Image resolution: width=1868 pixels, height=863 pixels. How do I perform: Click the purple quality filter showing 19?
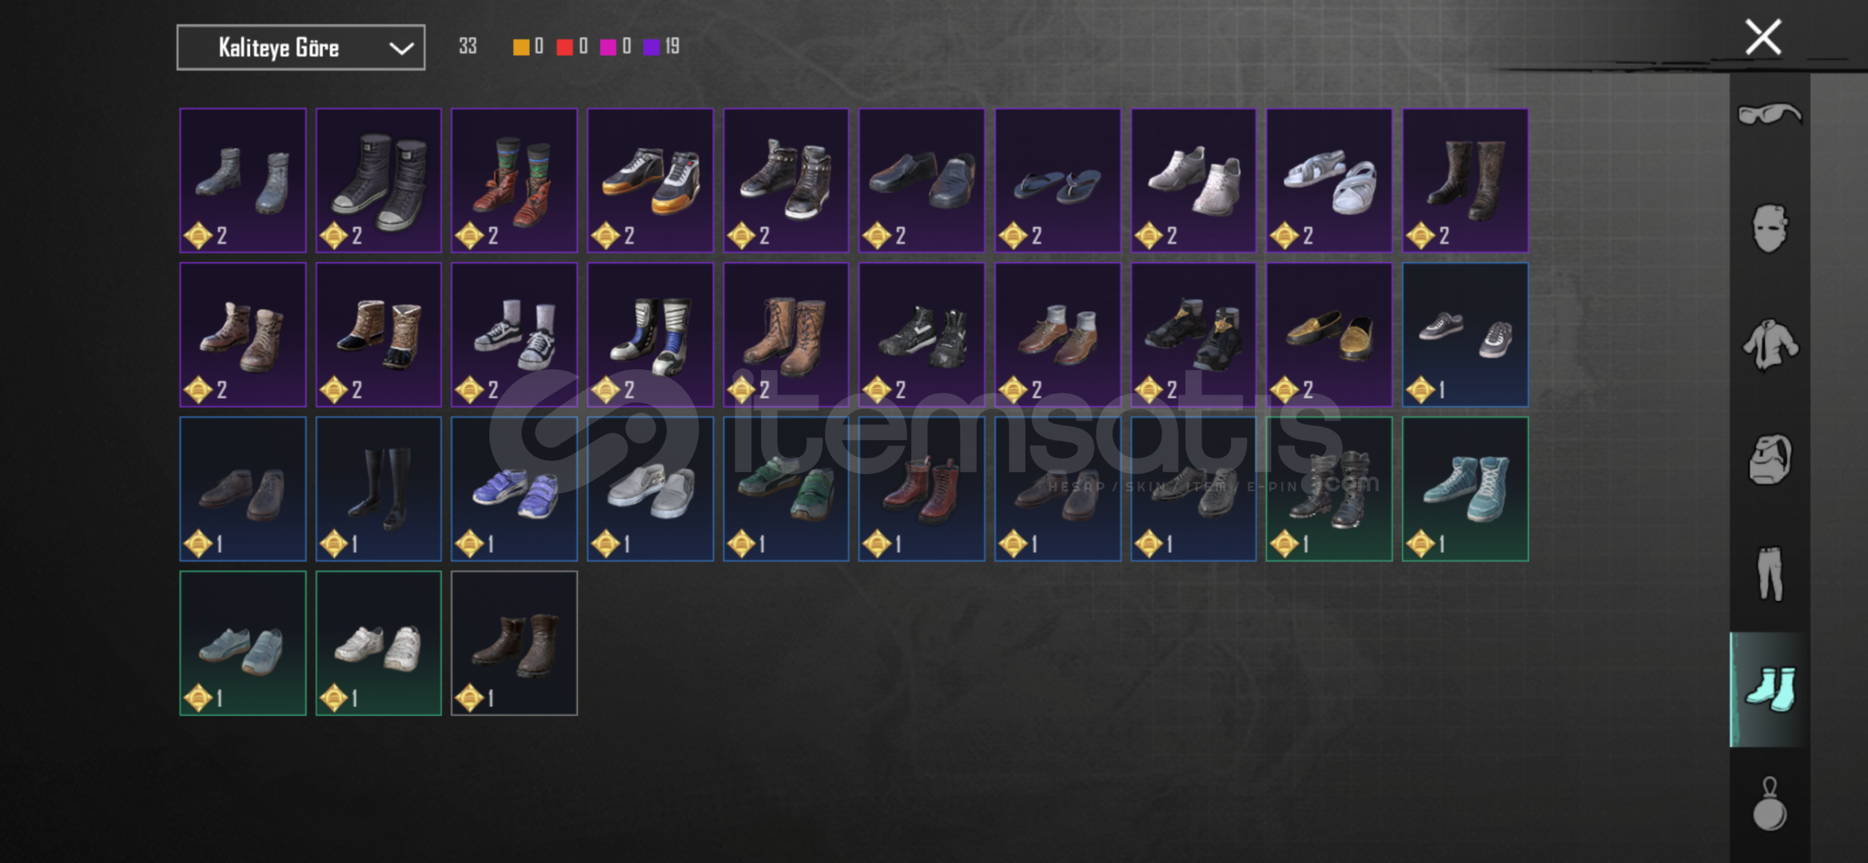coord(660,47)
